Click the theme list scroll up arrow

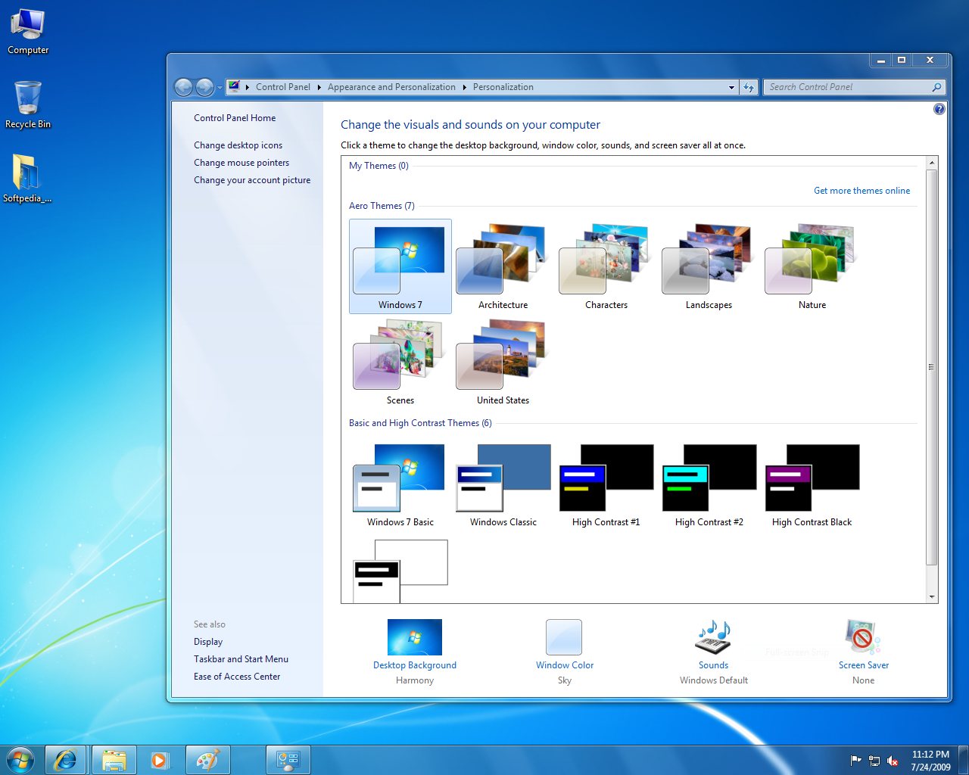932,163
